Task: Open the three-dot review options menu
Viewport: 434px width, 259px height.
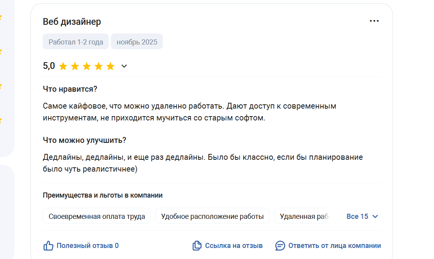Action: [x=374, y=21]
